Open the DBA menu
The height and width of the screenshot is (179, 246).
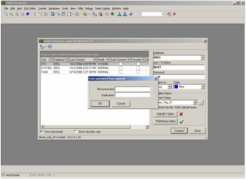[x=80, y=9]
